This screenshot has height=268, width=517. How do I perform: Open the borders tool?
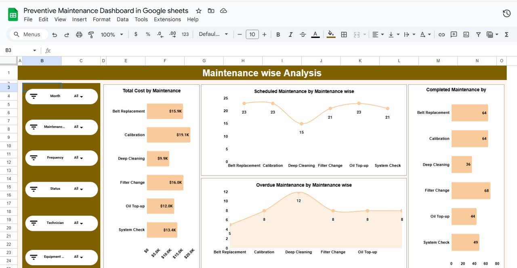pos(344,34)
